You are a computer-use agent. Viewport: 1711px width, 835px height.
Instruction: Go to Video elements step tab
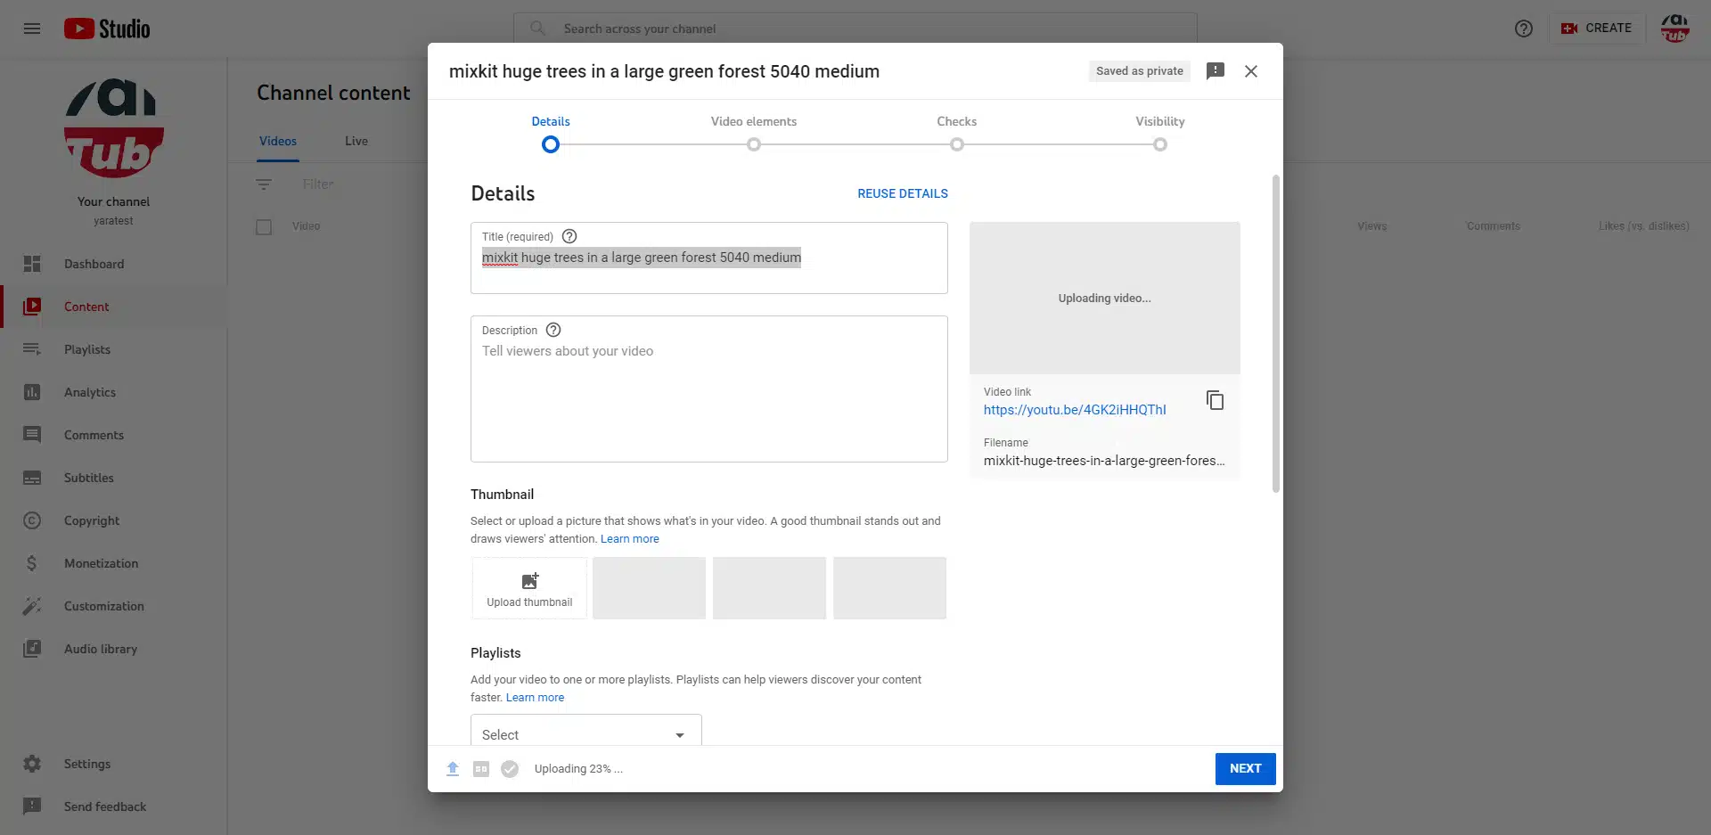coord(753,121)
